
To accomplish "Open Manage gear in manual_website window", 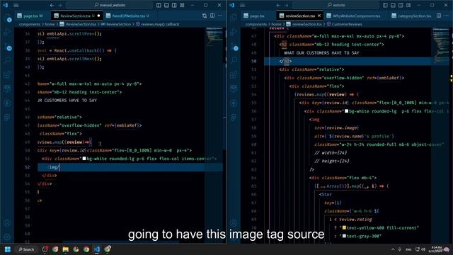I will point(8,237).
